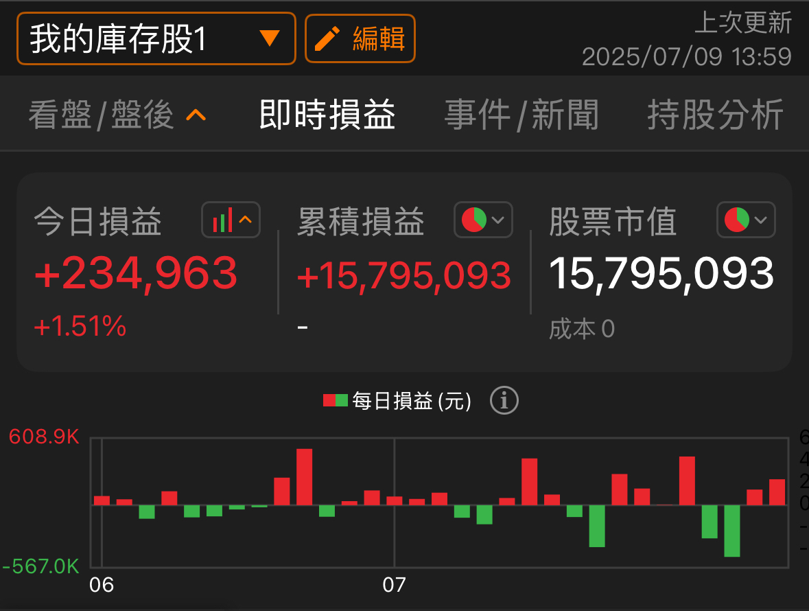This screenshot has width=809, height=611.
Task: Click the last red bar at chart's right end
Action: [x=777, y=492]
